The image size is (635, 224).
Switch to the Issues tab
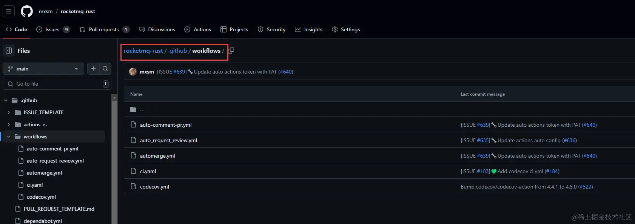(x=53, y=29)
